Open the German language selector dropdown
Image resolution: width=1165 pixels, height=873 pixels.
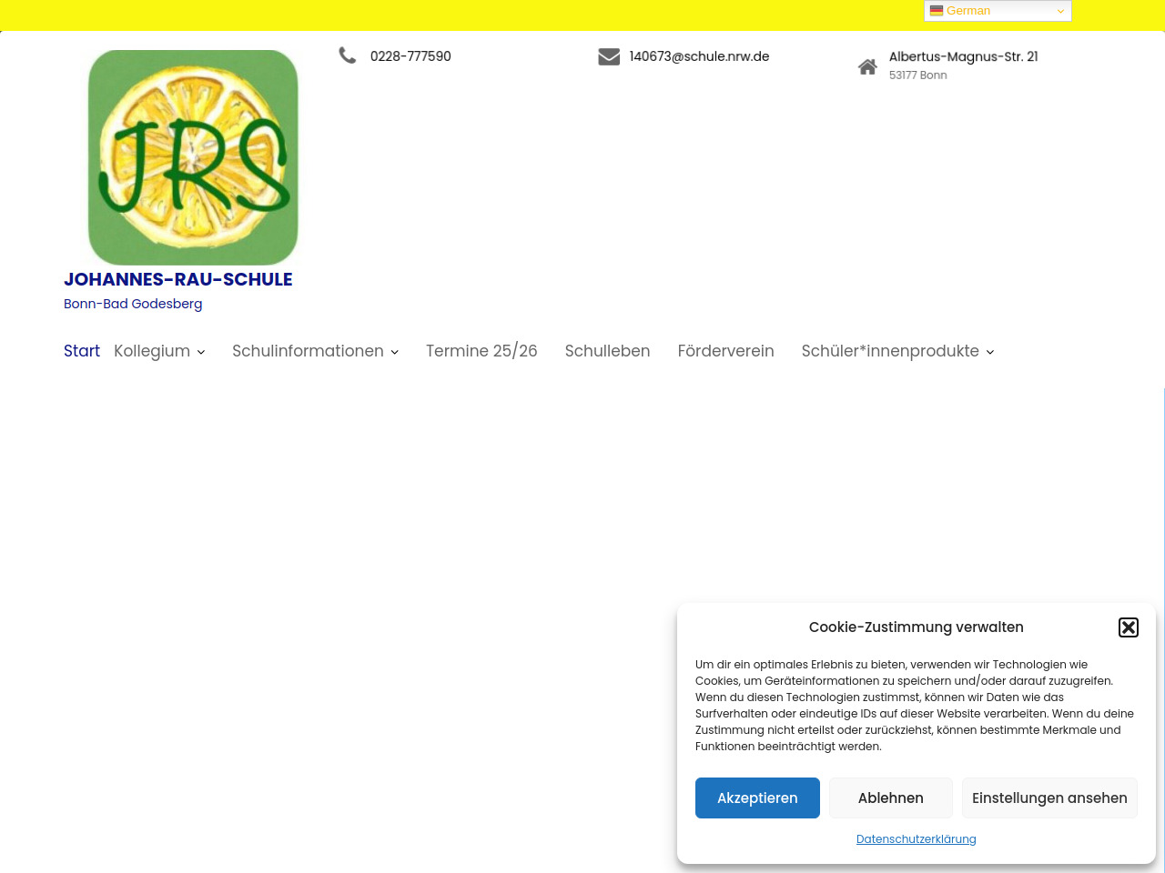click(x=998, y=11)
